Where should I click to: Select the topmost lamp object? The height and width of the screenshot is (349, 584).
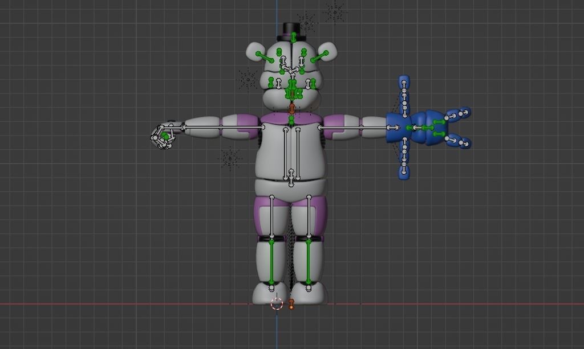coord(334,13)
